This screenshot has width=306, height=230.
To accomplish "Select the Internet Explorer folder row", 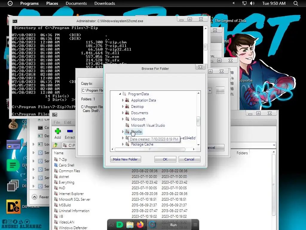I will pos(71,194).
